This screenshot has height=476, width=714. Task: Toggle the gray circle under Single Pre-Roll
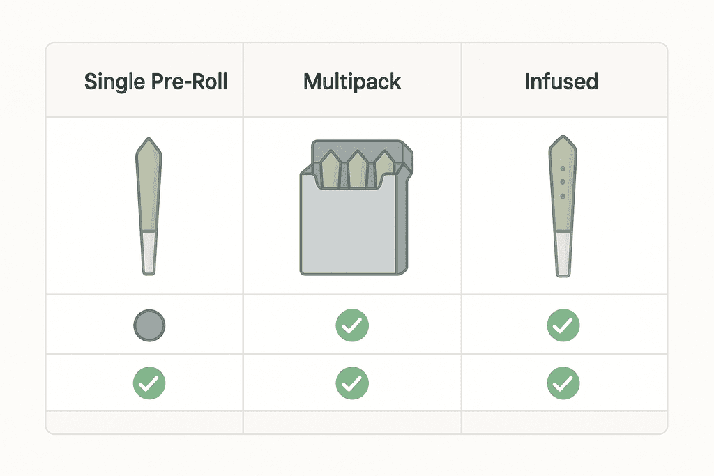149,325
